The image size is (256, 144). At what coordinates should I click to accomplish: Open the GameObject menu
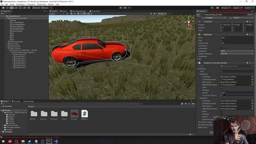point(20,4)
